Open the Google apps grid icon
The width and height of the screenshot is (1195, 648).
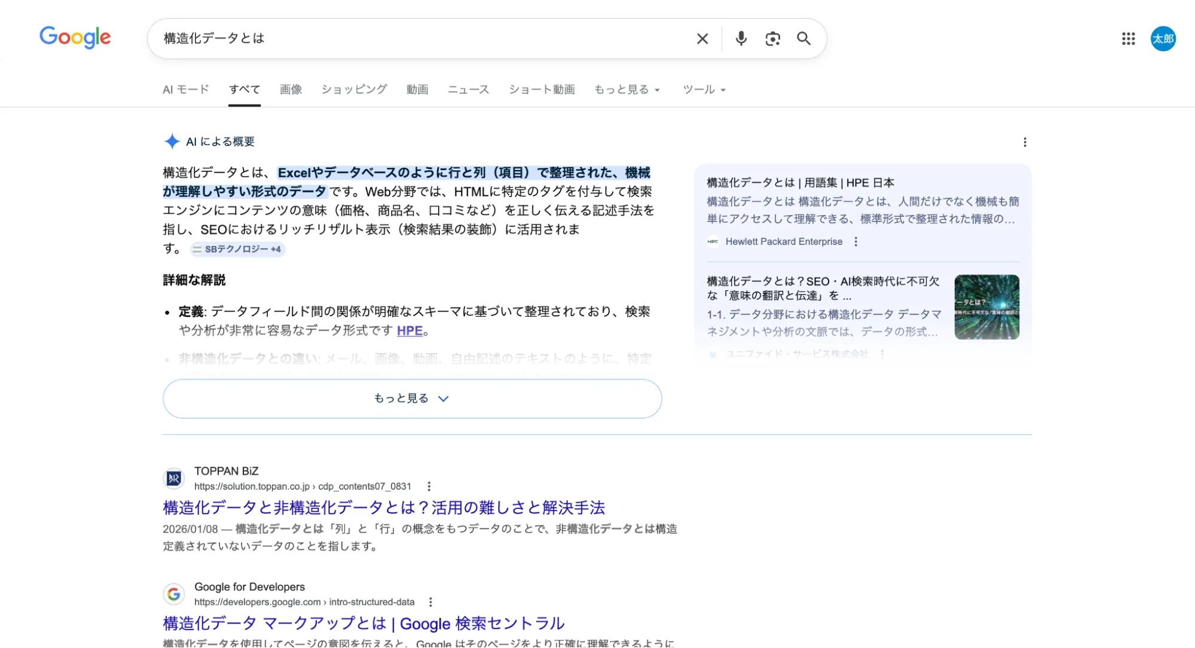(1128, 39)
